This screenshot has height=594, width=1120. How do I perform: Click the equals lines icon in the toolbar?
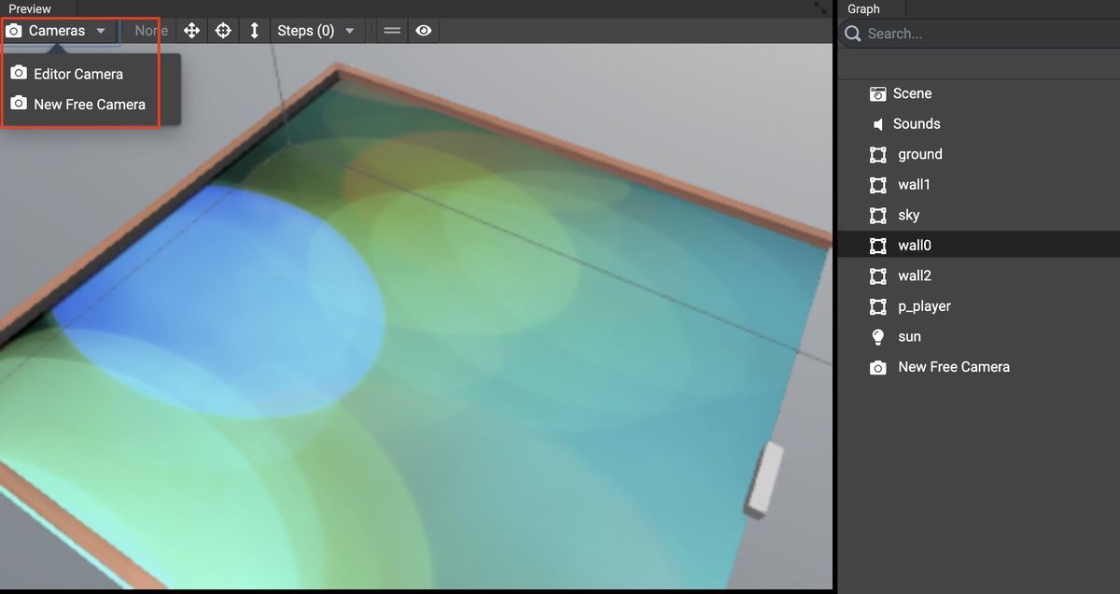(x=391, y=30)
